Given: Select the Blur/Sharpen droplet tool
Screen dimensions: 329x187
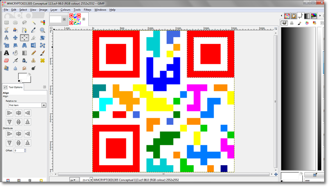Looking at the screenshot, I should coord(15,68).
